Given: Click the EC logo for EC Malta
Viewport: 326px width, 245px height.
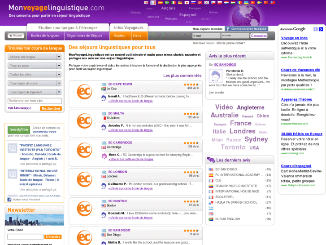Looking at the screenshot, I should pyautogui.click(x=84, y=121).
